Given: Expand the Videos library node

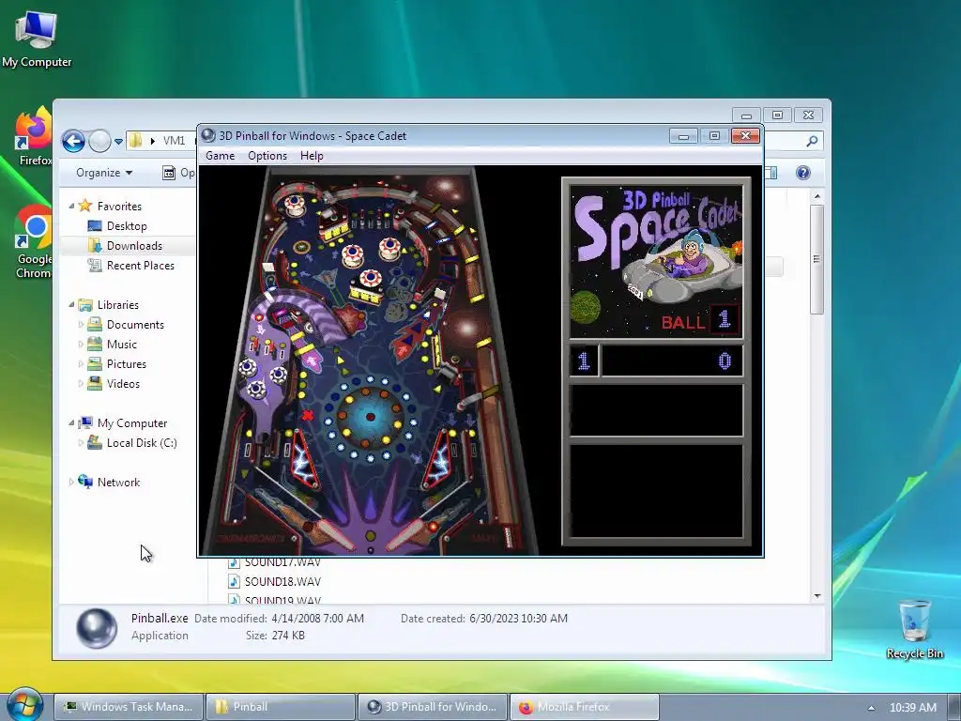Looking at the screenshot, I should [81, 383].
